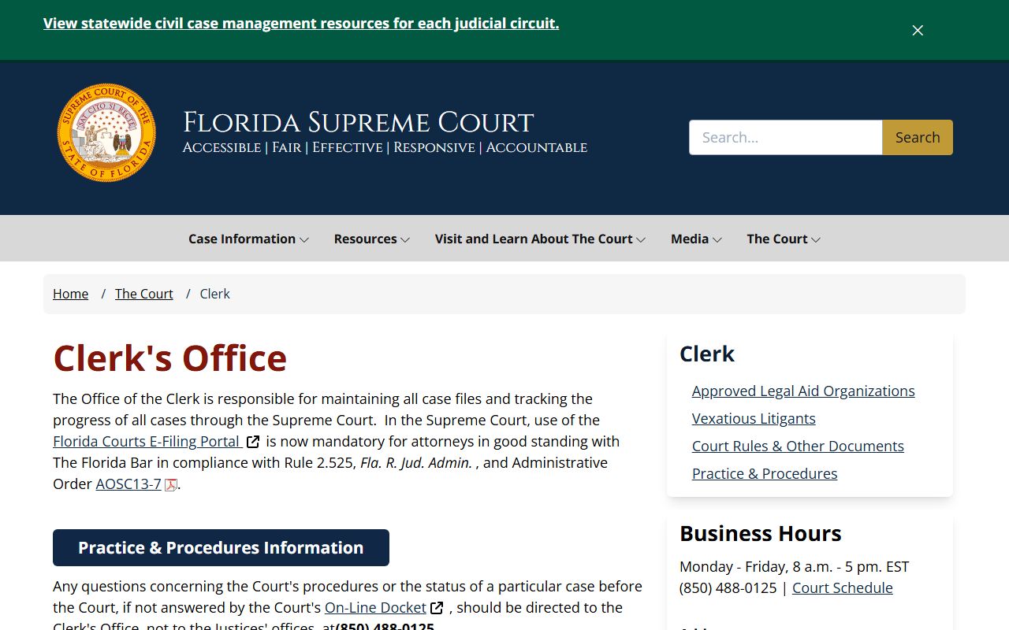Open the Florida Supreme Court seal logo

pyautogui.click(x=106, y=133)
